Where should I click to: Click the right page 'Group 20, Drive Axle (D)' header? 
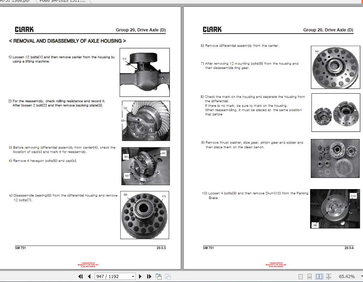(328, 30)
